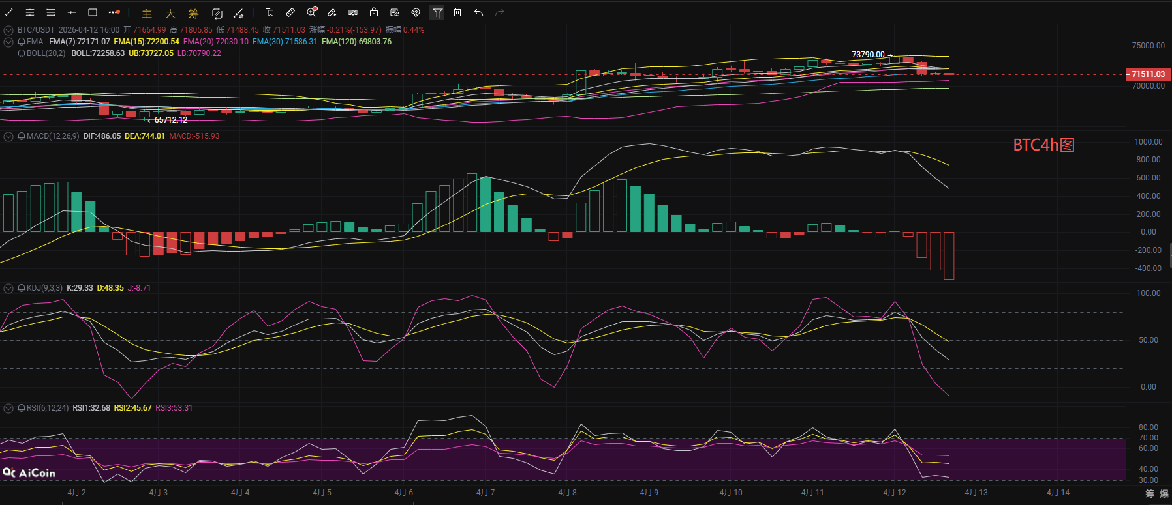The image size is (1172, 505).
Task: Collapse the MACD indicator panel
Action: click(x=8, y=136)
